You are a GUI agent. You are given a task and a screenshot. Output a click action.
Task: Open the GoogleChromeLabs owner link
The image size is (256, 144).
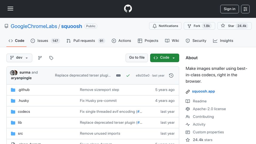34,26
